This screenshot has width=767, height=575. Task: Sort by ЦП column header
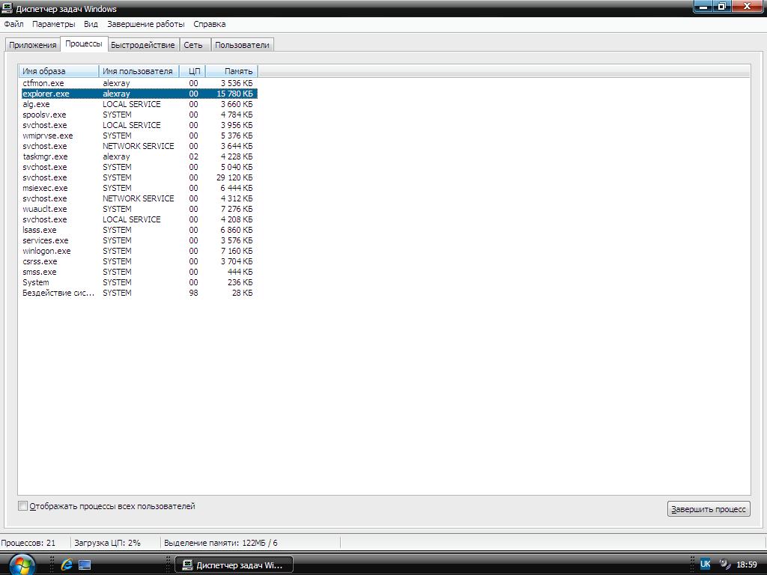coord(192,71)
